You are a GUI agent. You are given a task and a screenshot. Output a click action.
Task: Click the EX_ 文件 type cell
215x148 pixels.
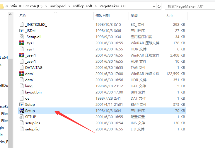[138, 24]
